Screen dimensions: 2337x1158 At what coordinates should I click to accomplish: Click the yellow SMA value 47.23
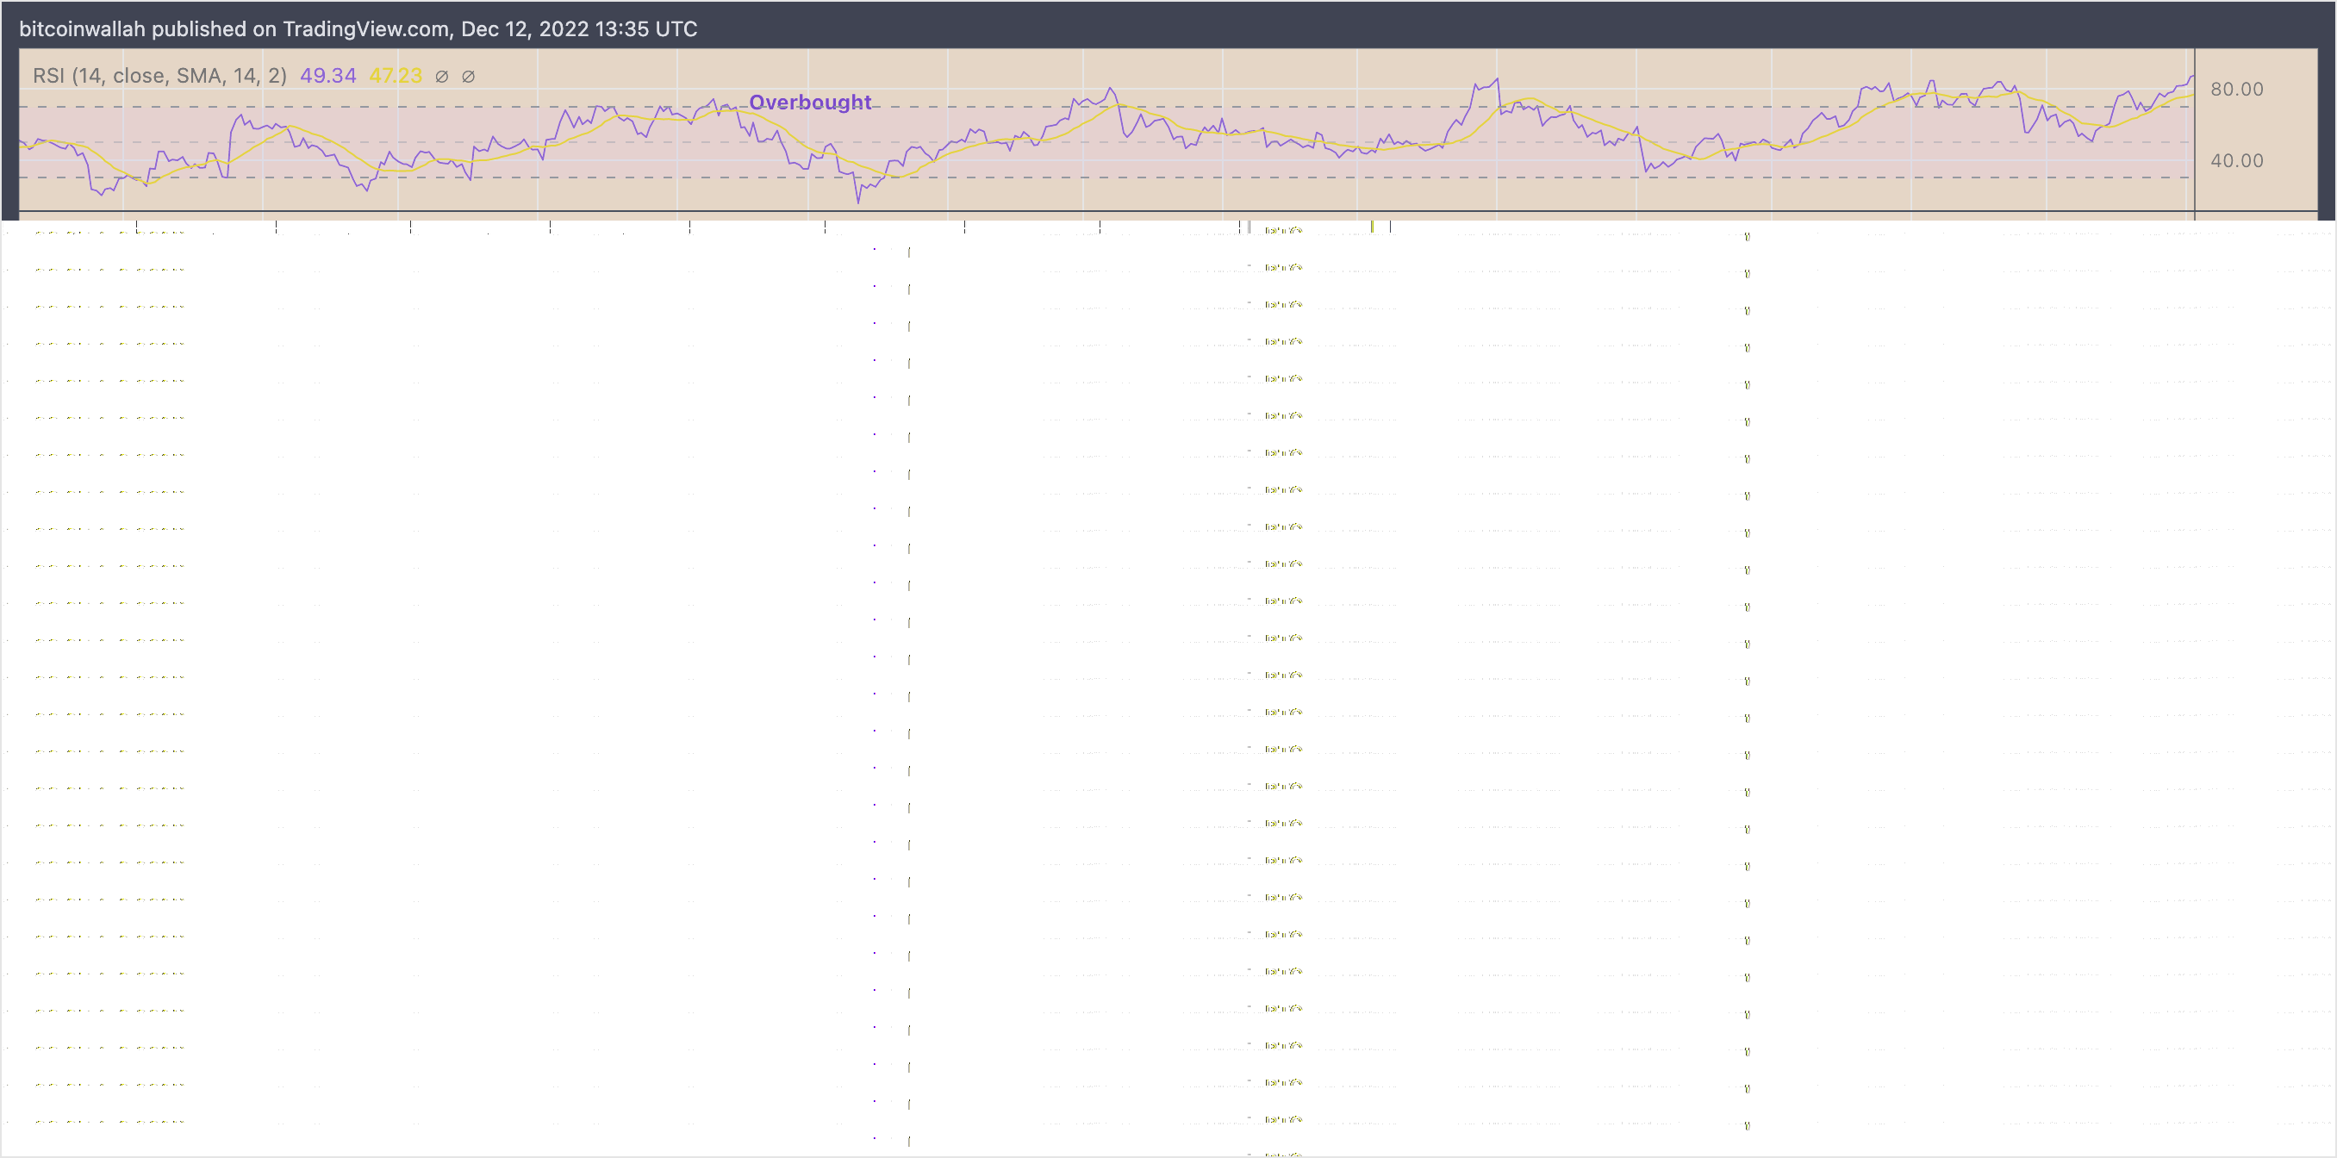396,75
